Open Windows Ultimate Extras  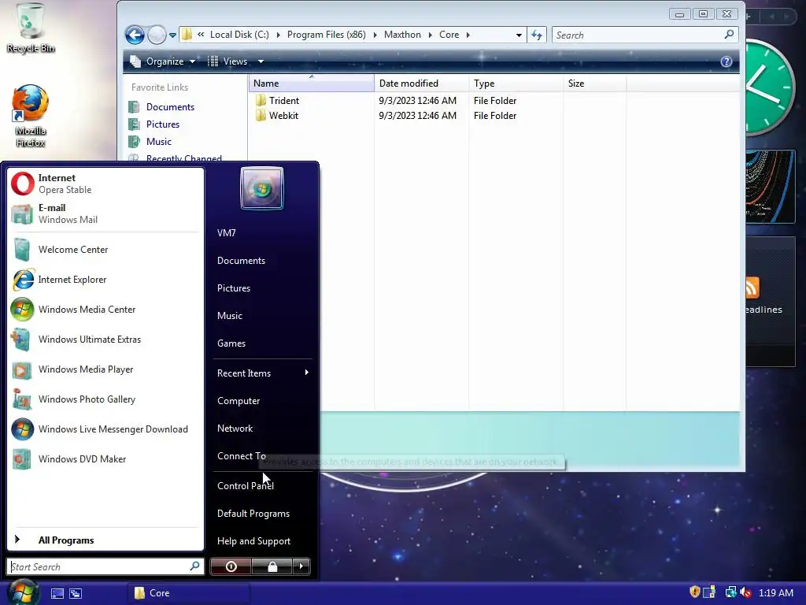105,340
